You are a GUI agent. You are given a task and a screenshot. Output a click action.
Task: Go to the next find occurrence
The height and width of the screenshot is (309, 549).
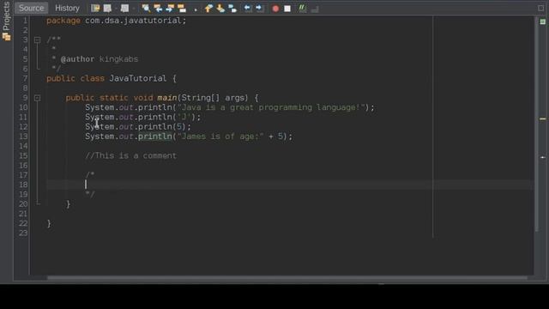170,8
